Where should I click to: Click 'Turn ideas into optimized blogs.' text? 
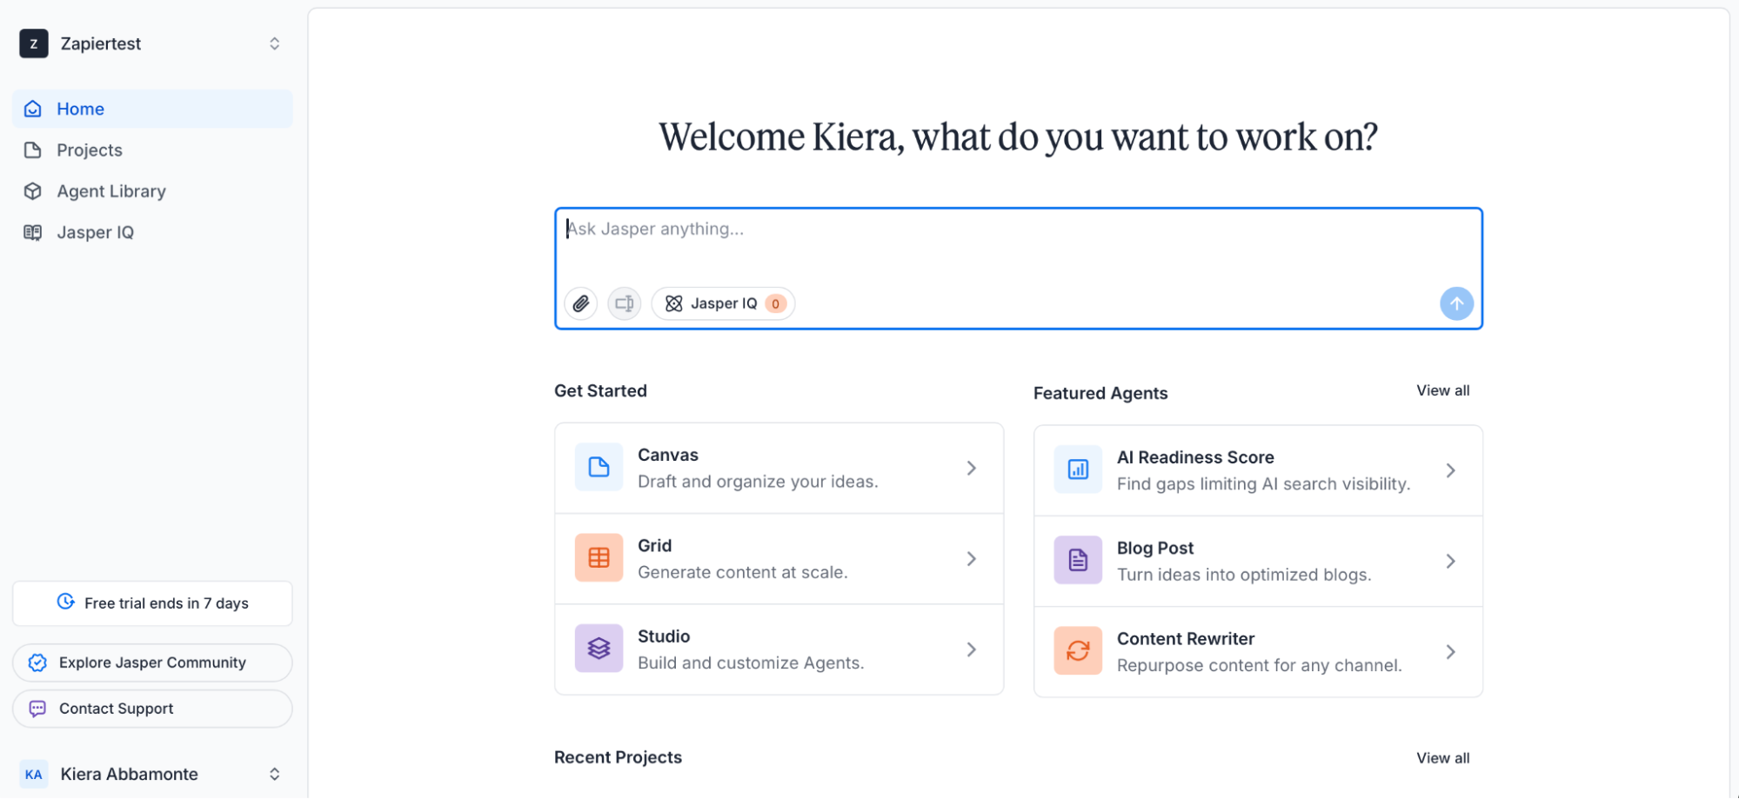point(1244,575)
